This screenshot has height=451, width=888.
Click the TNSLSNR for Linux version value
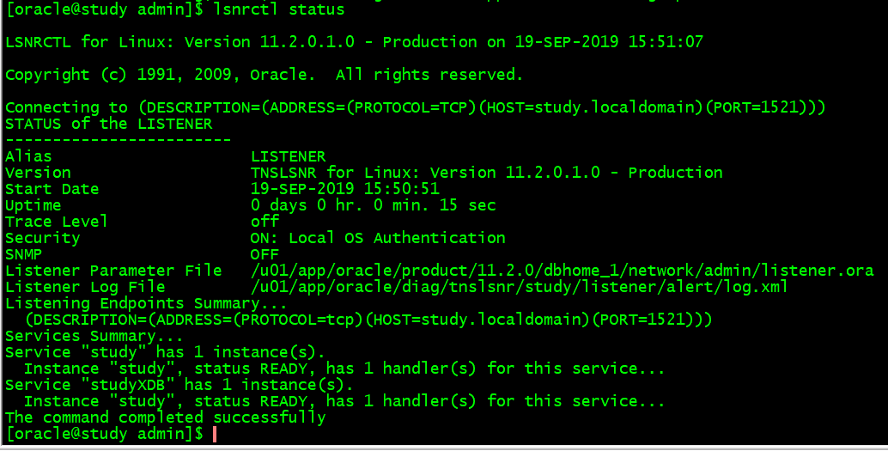[x=486, y=173]
